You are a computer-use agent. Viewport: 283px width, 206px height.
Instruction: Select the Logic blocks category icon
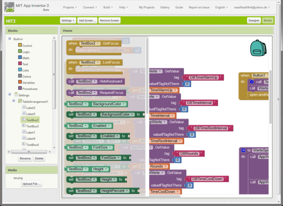[20, 51]
